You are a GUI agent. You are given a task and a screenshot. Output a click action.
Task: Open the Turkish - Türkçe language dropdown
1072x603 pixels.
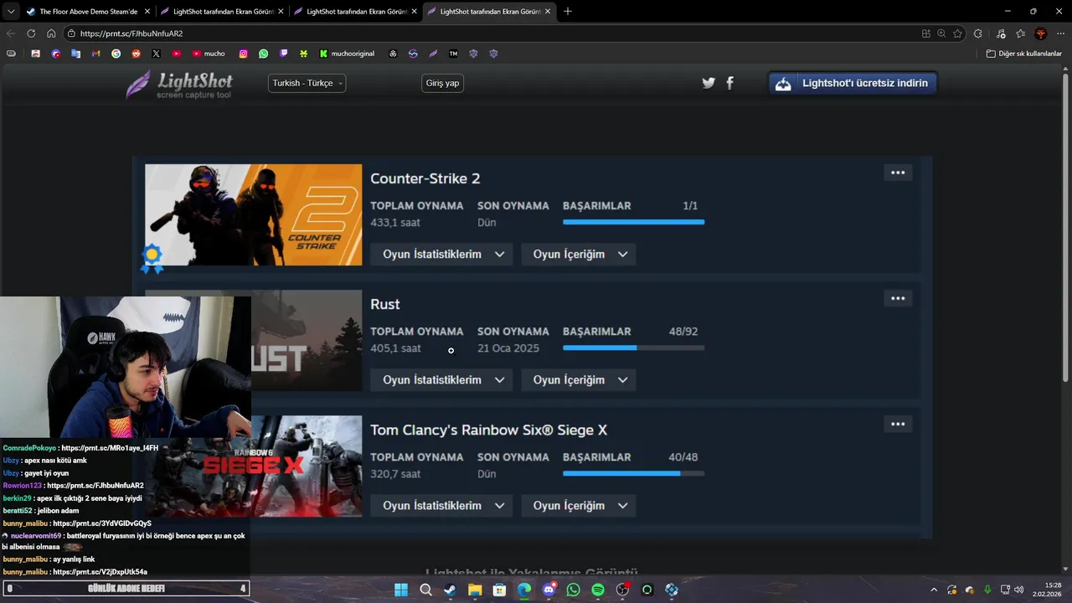(x=307, y=83)
